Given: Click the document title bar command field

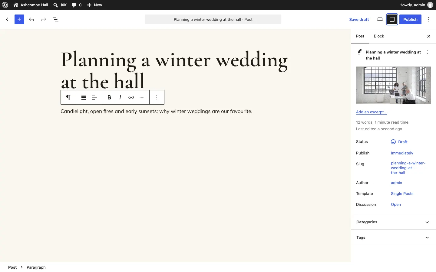Looking at the screenshot, I should tap(213, 19).
